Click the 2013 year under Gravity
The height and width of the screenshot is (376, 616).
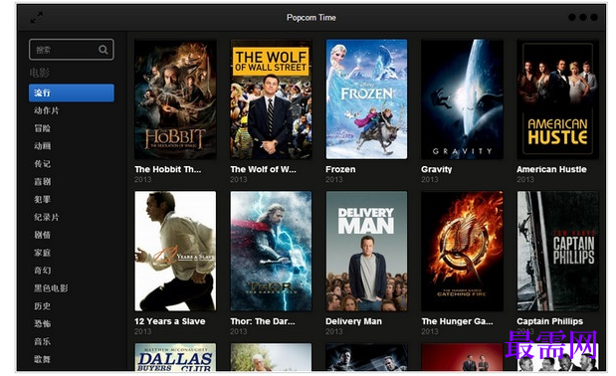point(429,179)
